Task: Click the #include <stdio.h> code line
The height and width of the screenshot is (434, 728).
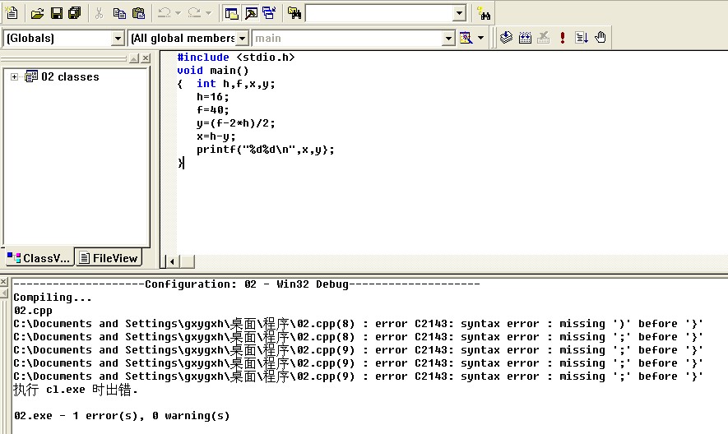Action: coord(236,57)
